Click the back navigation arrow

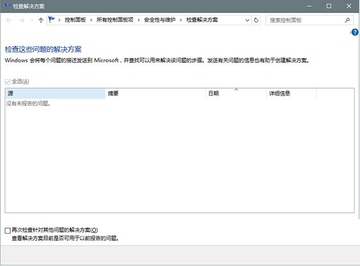(x=9, y=20)
